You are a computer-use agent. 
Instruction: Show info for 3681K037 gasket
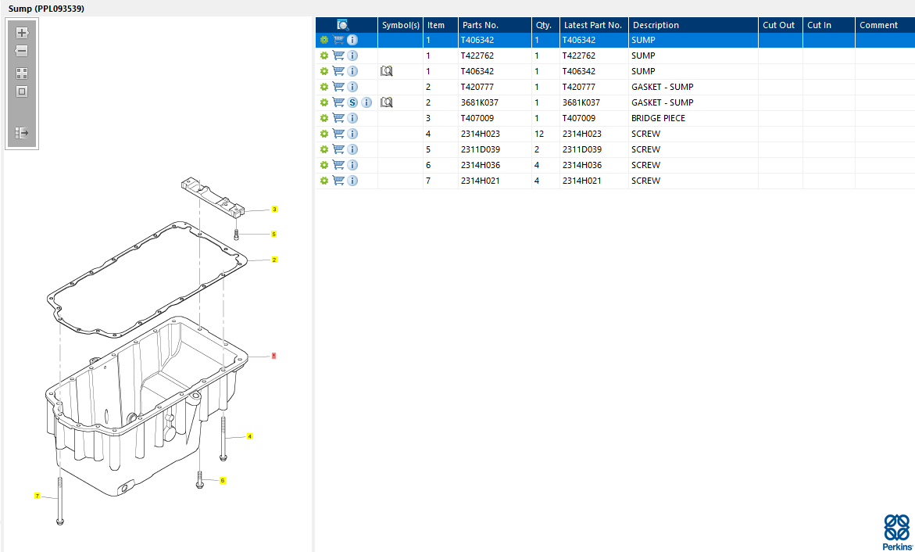(366, 102)
